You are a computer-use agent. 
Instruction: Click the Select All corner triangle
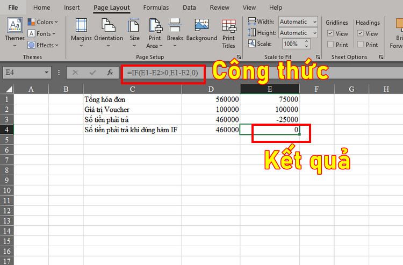9,89
